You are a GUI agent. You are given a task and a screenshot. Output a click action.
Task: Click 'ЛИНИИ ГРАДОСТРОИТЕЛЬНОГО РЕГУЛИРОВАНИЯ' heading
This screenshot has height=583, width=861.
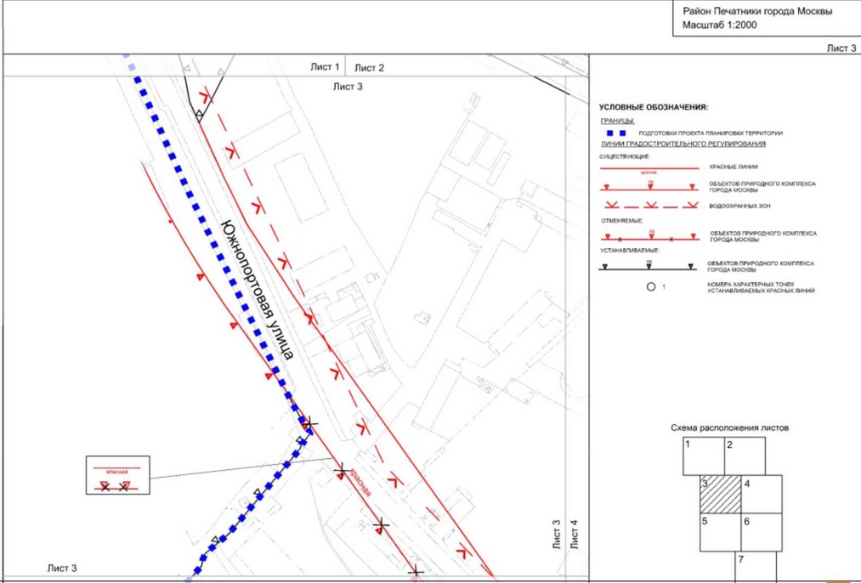683,144
